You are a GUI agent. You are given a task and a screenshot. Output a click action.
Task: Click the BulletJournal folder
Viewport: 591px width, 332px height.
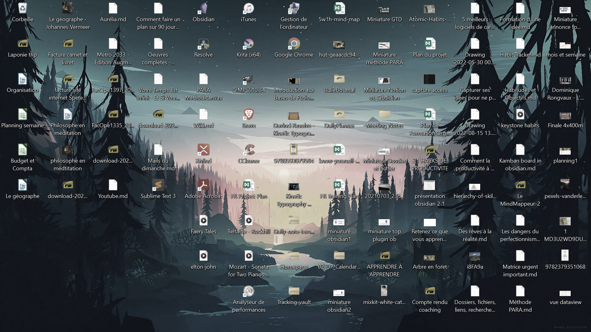click(x=339, y=79)
